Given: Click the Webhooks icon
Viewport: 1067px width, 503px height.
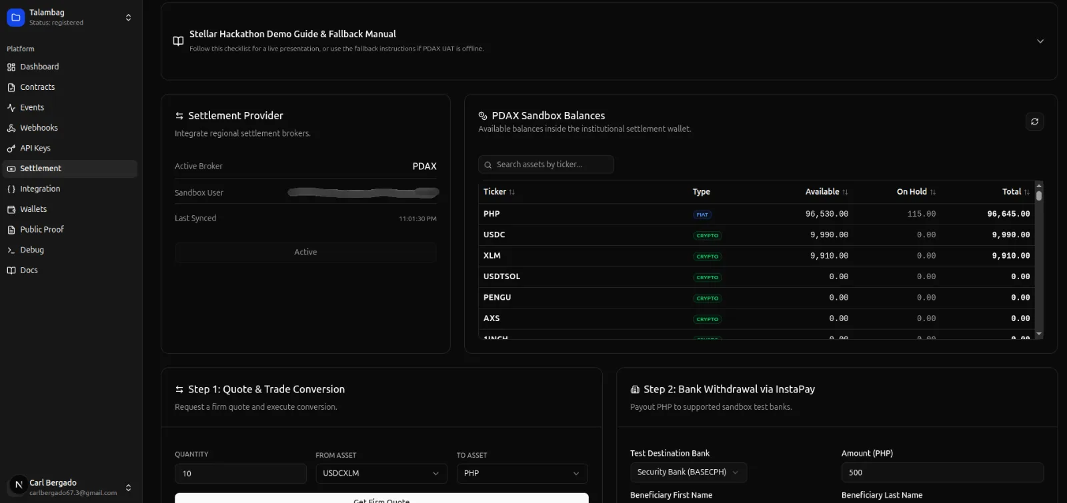Looking at the screenshot, I should point(11,128).
